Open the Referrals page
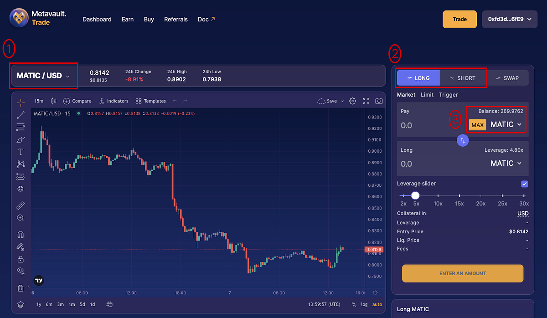This screenshot has height=318, width=547. coord(175,19)
